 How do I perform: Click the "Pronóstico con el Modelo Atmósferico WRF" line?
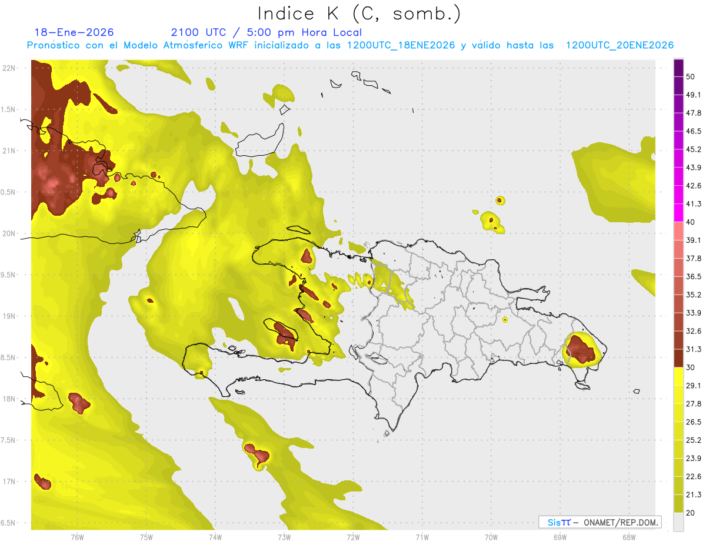350,45
